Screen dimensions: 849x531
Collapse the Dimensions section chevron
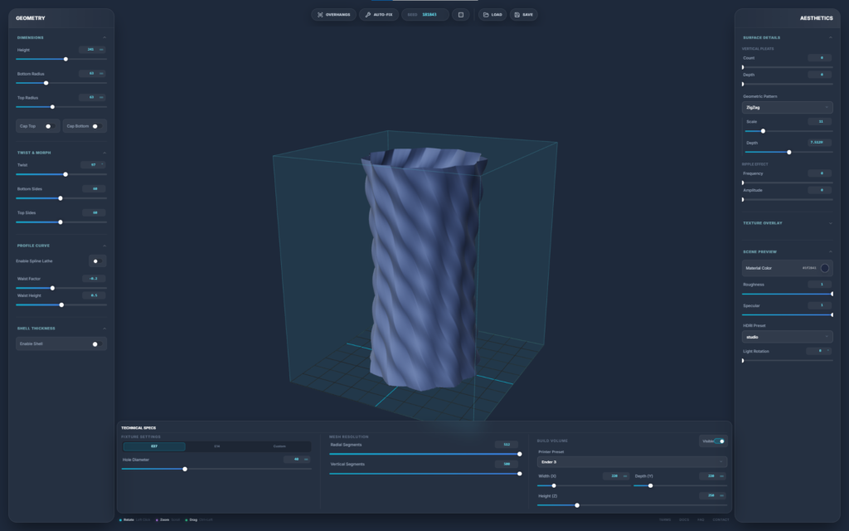[104, 37]
